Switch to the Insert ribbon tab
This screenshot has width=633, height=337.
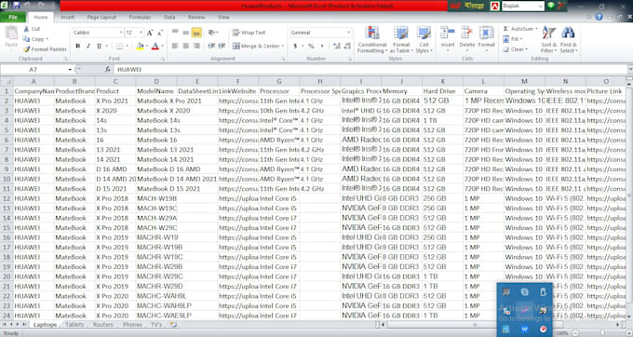[67, 18]
